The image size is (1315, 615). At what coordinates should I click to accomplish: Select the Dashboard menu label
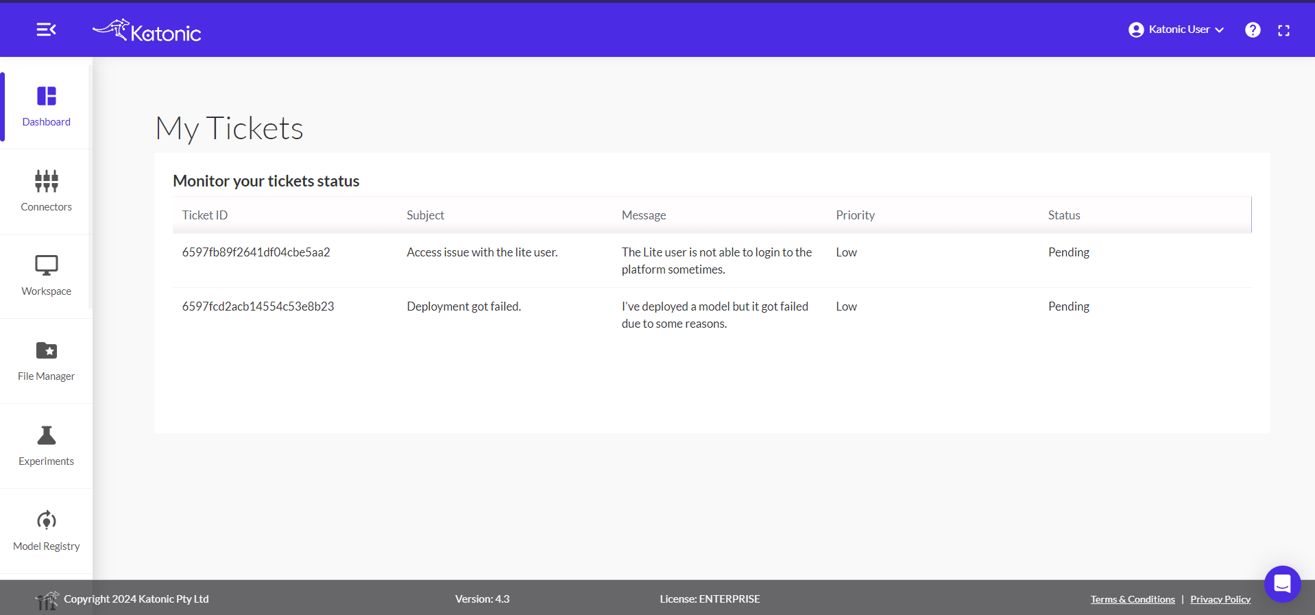click(47, 122)
